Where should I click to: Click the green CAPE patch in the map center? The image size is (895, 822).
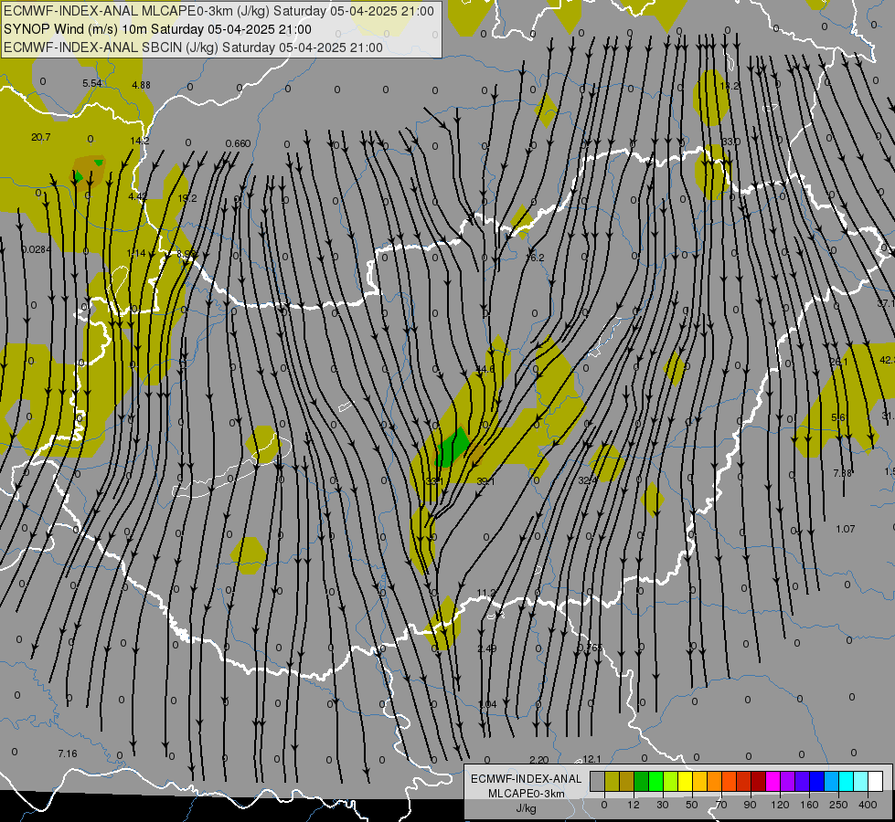[453, 447]
